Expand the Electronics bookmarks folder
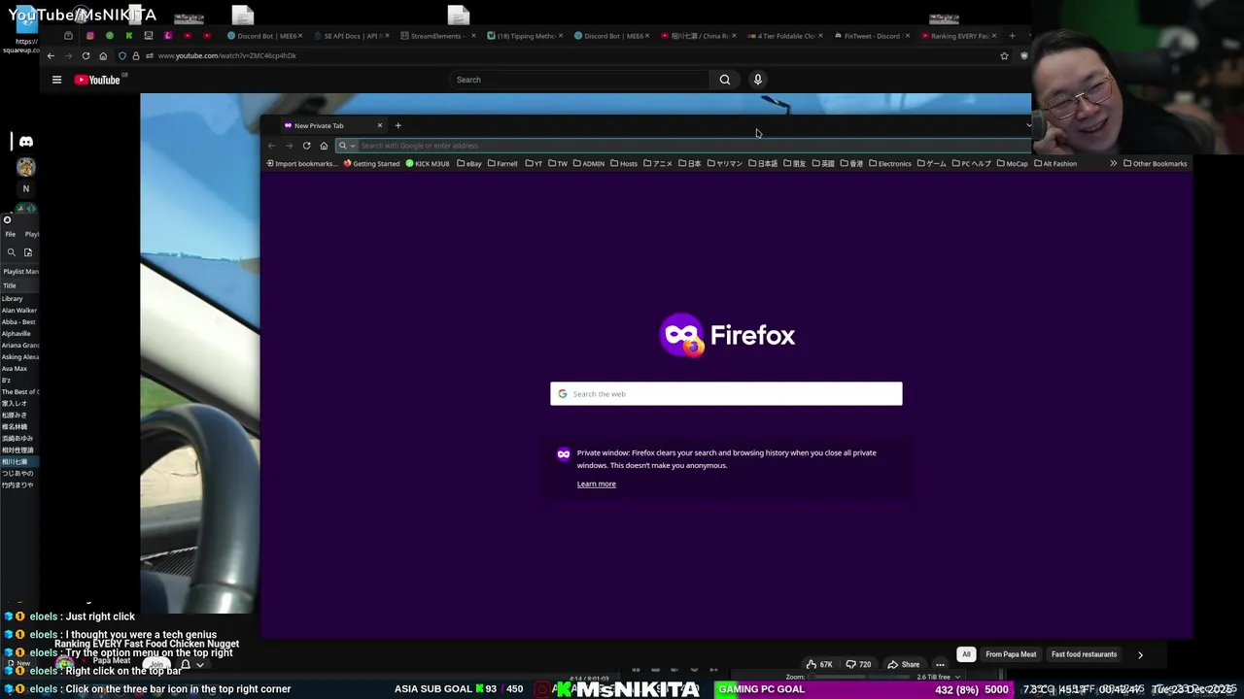Screen dimensions: 1244x699 click(x=890, y=163)
